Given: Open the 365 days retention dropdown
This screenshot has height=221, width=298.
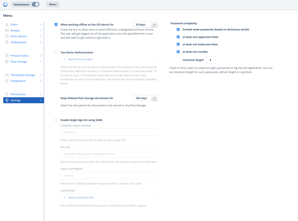Looking at the screenshot, I should (x=145, y=98).
